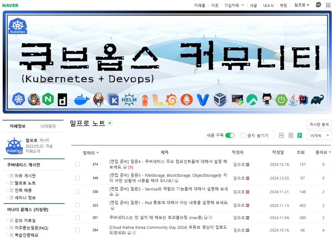Click the 쿠버네티스 게시판 menu heading
336x240 pixels.
pyautogui.click(x=23, y=165)
